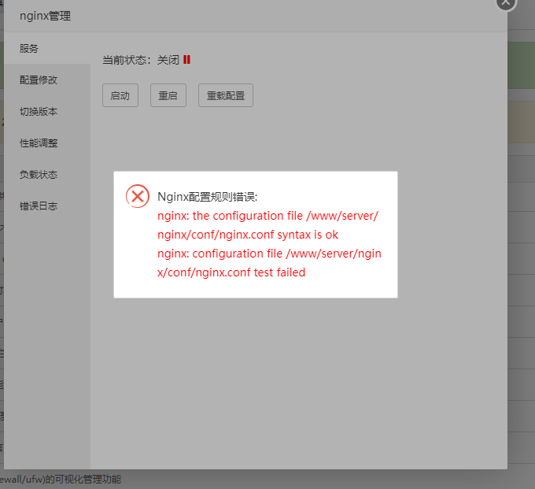535x489 pixels.
Task: Switch to the 切换版本 tab
Action: point(47,111)
